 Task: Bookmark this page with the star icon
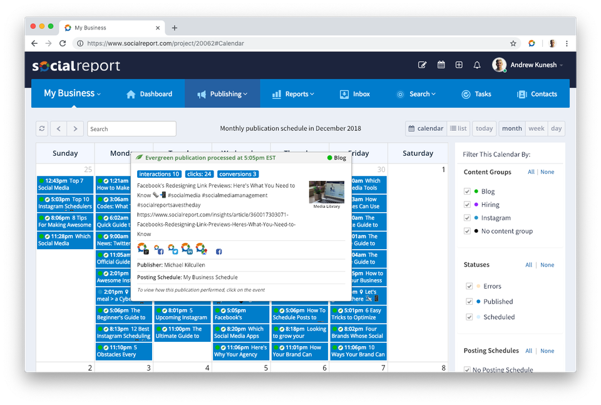[513, 44]
